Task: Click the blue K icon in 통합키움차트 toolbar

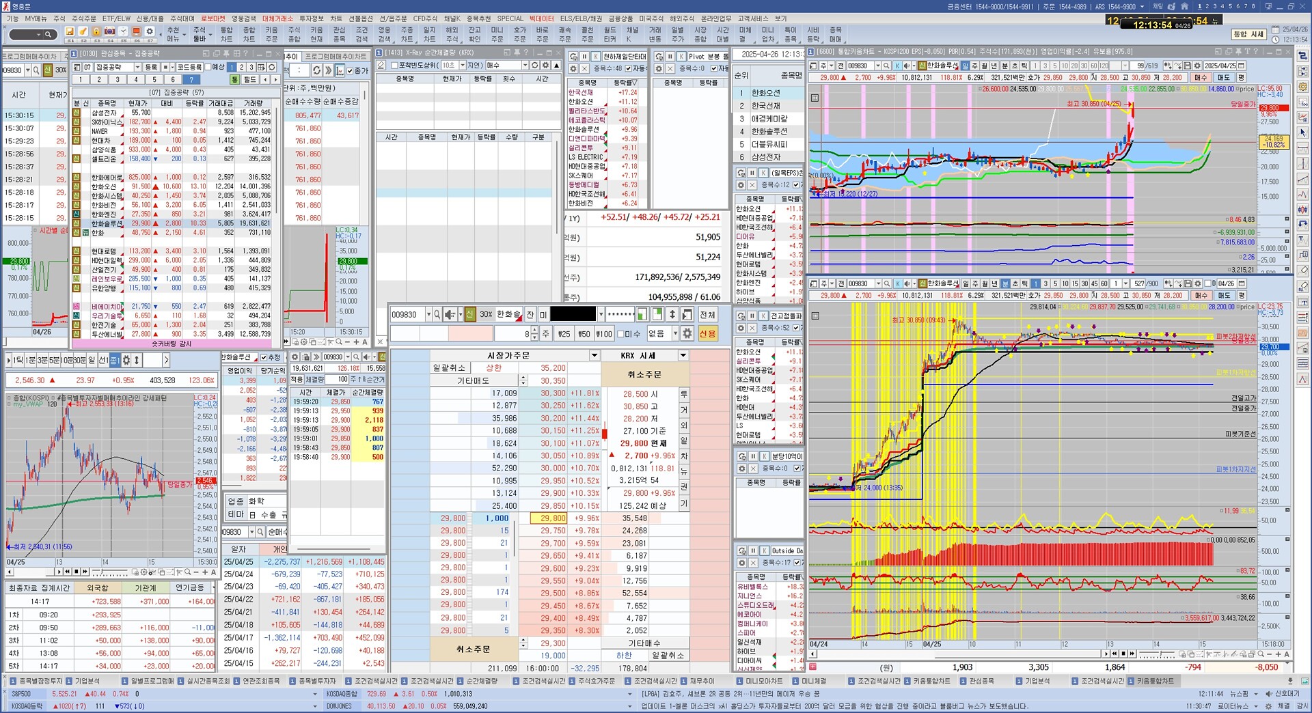Action: (898, 66)
